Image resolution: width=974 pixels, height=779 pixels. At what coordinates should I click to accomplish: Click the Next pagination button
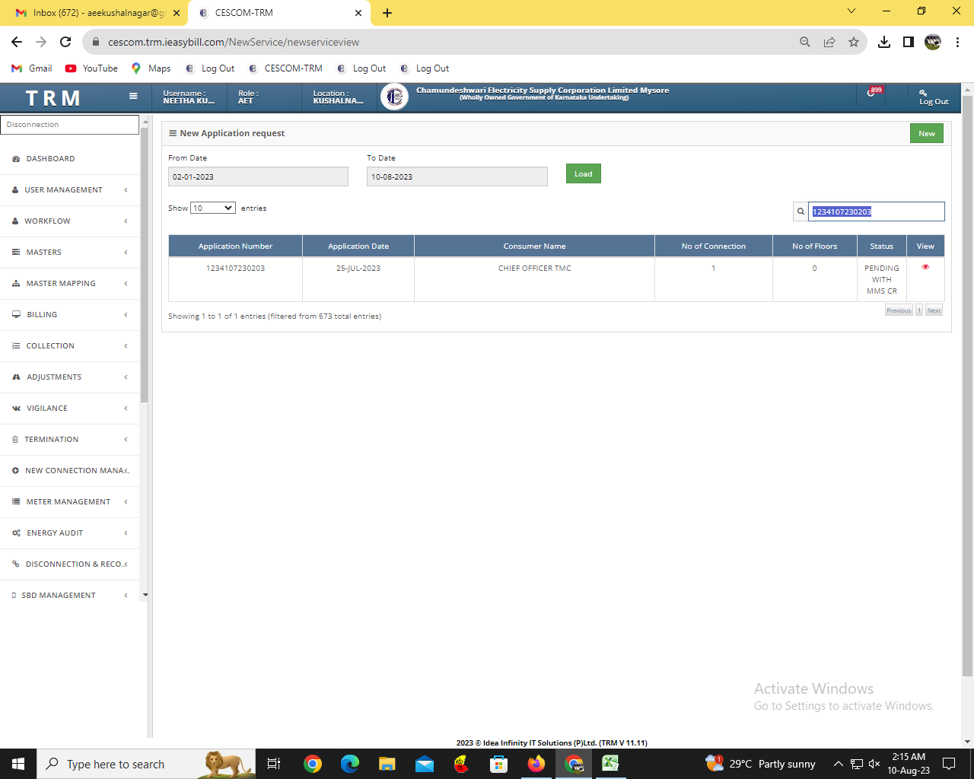click(934, 310)
